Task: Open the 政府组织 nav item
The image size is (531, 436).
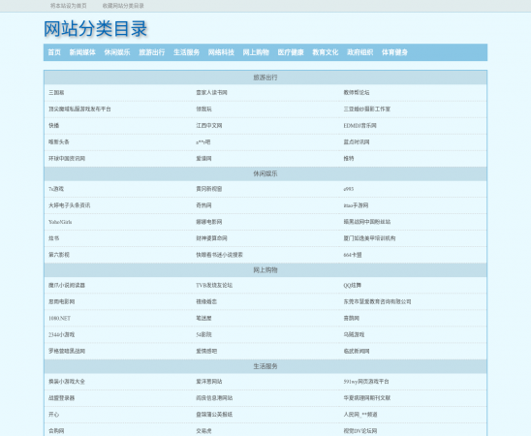Action: click(x=360, y=52)
